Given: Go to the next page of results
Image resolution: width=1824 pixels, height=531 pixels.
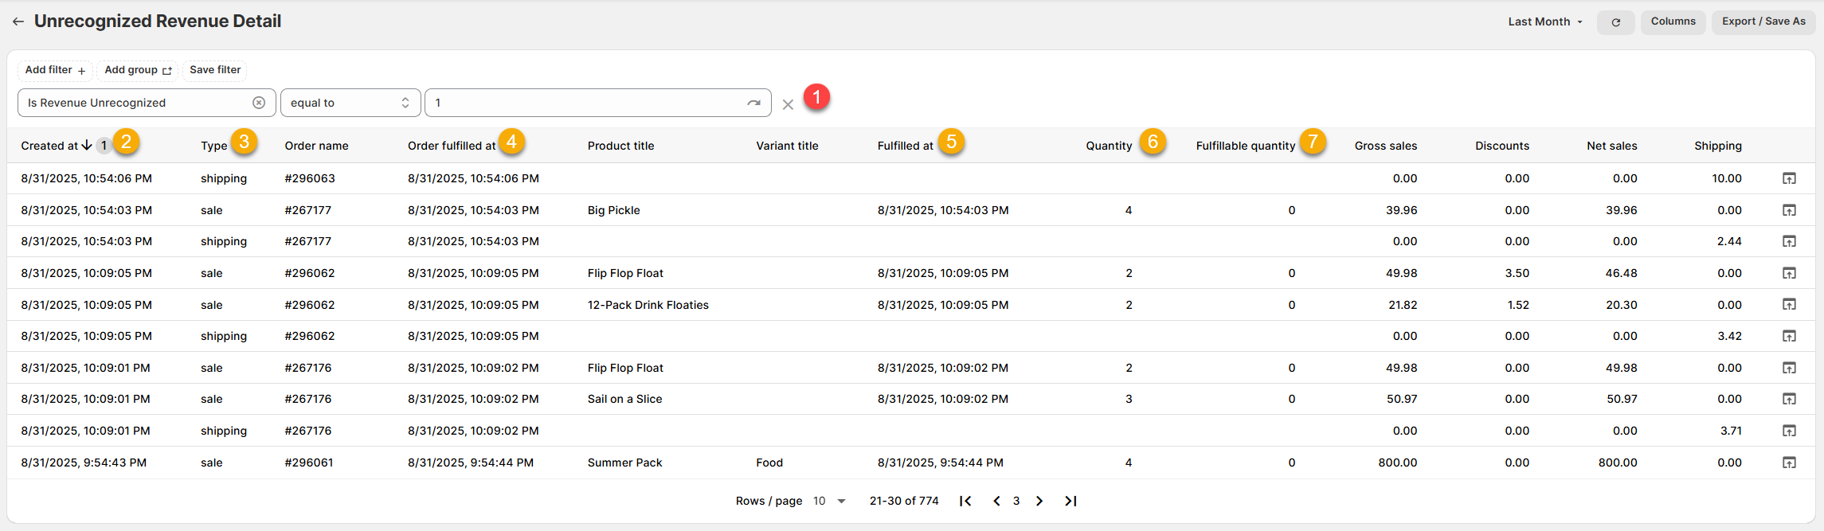Looking at the screenshot, I should 1039,501.
